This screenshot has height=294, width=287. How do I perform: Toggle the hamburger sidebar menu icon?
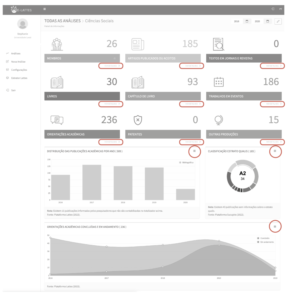(44, 9)
